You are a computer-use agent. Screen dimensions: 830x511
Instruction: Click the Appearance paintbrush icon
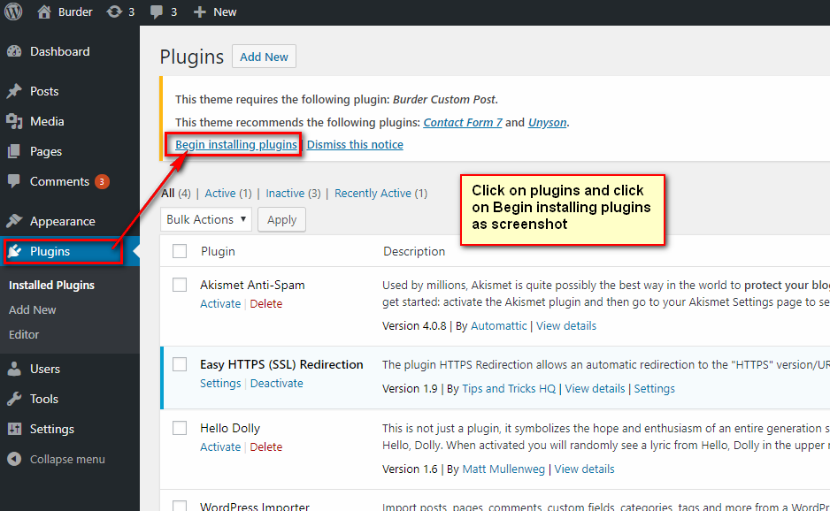[x=14, y=221]
